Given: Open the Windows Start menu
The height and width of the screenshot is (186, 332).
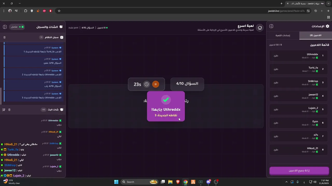Looking at the screenshot, I should [116, 182].
